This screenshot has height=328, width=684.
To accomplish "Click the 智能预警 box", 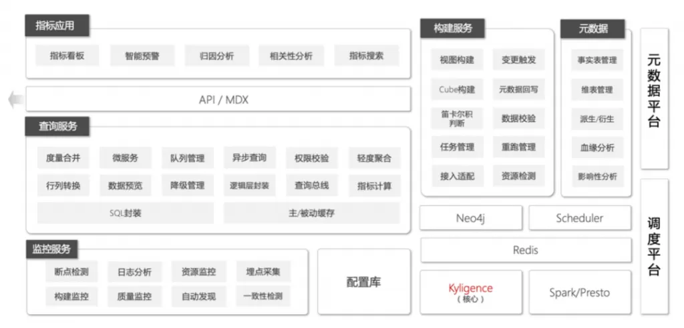I will click(141, 56).
